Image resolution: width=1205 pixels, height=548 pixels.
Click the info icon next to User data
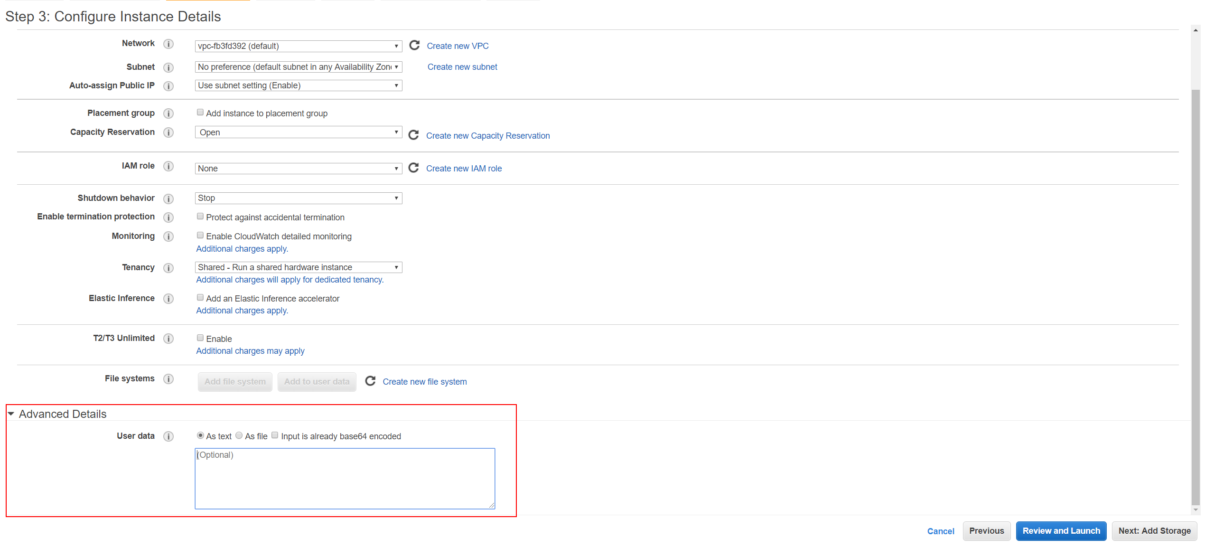[168, 436]
